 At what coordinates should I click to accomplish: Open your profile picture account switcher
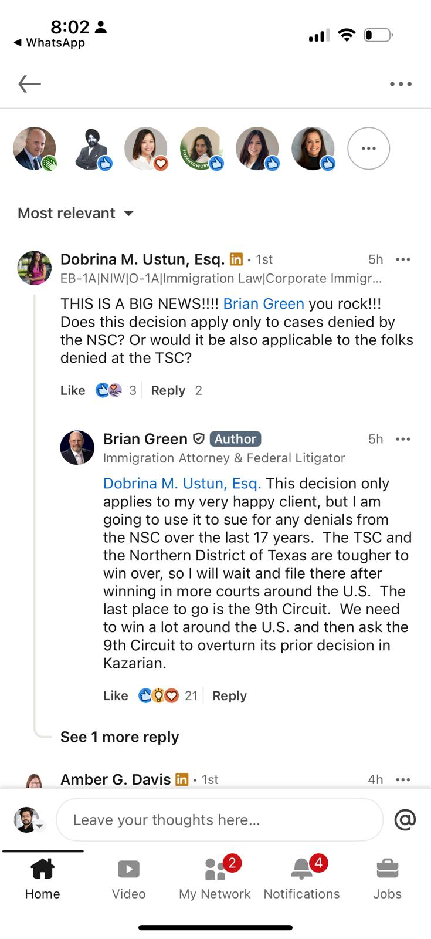(x=28, y=820)
